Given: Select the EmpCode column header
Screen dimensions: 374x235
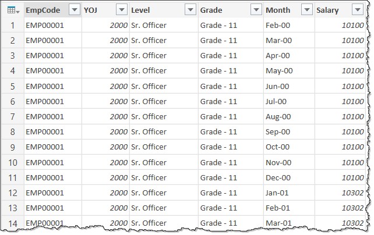Looking at the screenshot, I should pyautogui.click(x=43, y=10).
